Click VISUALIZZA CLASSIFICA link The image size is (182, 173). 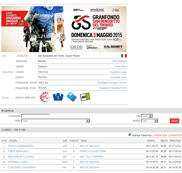[x=167, y=135]
